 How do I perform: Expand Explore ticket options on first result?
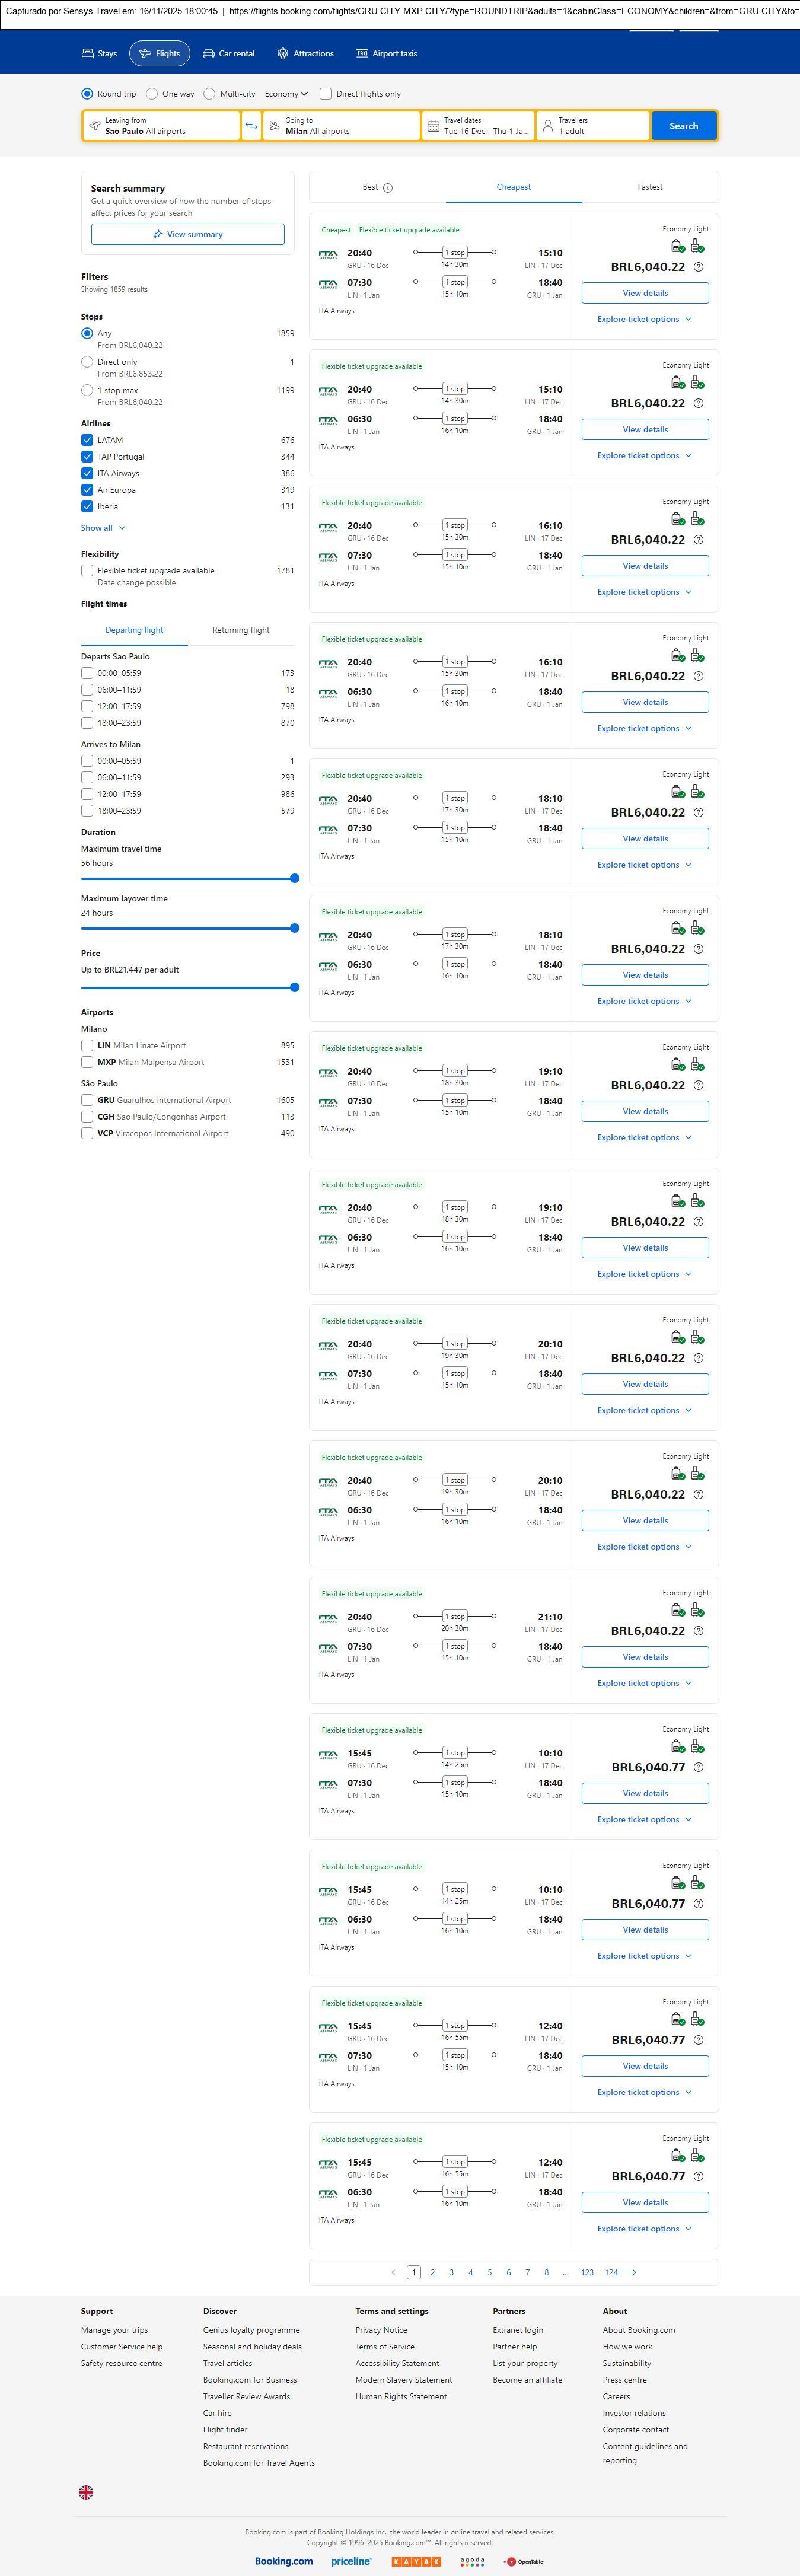pos(644,320)
